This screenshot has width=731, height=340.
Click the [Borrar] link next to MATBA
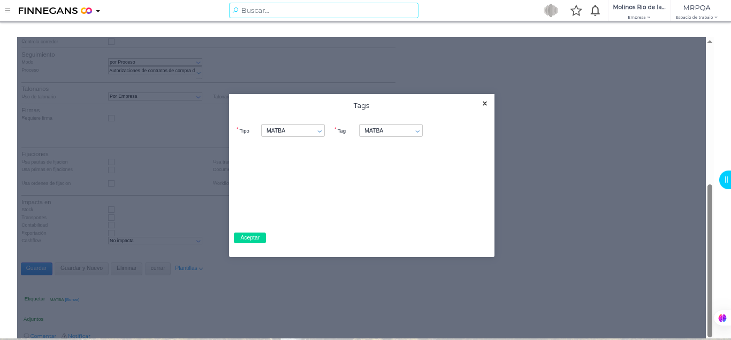click(x=72, y=300)
